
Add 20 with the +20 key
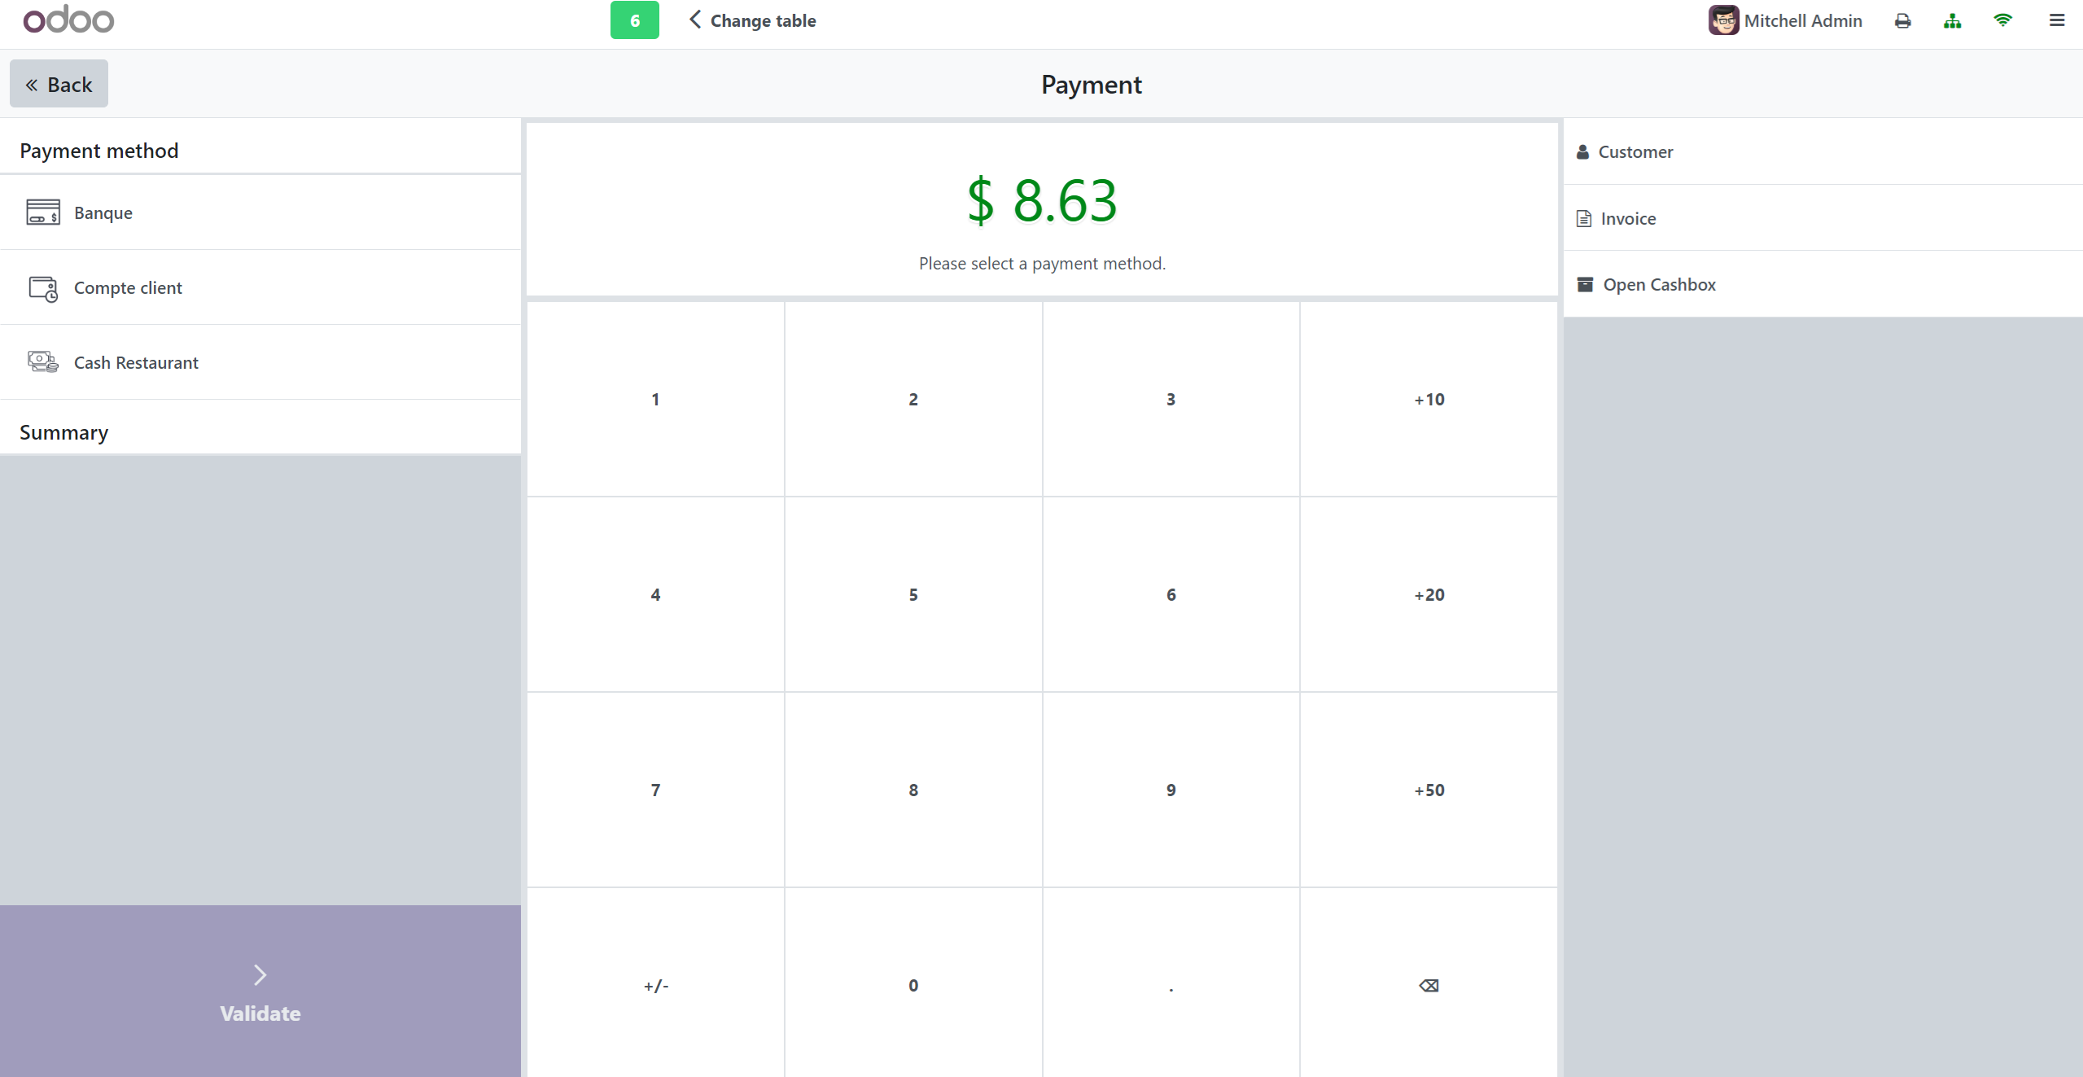pos(1429,594)
